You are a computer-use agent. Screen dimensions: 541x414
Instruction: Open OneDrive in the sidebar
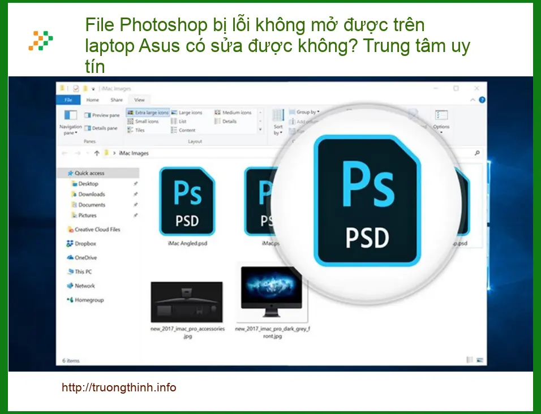coord(81,258)
